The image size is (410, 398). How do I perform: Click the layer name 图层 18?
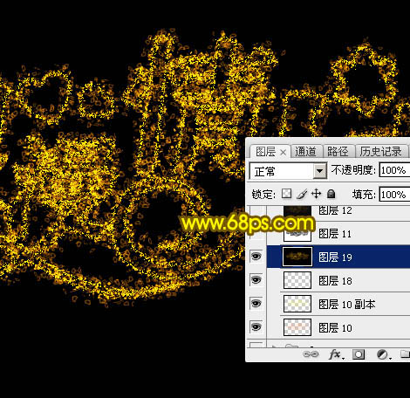point(335,281)
